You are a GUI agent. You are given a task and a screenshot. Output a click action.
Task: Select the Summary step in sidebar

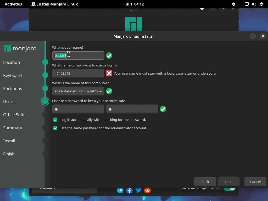tap(13, 128)
